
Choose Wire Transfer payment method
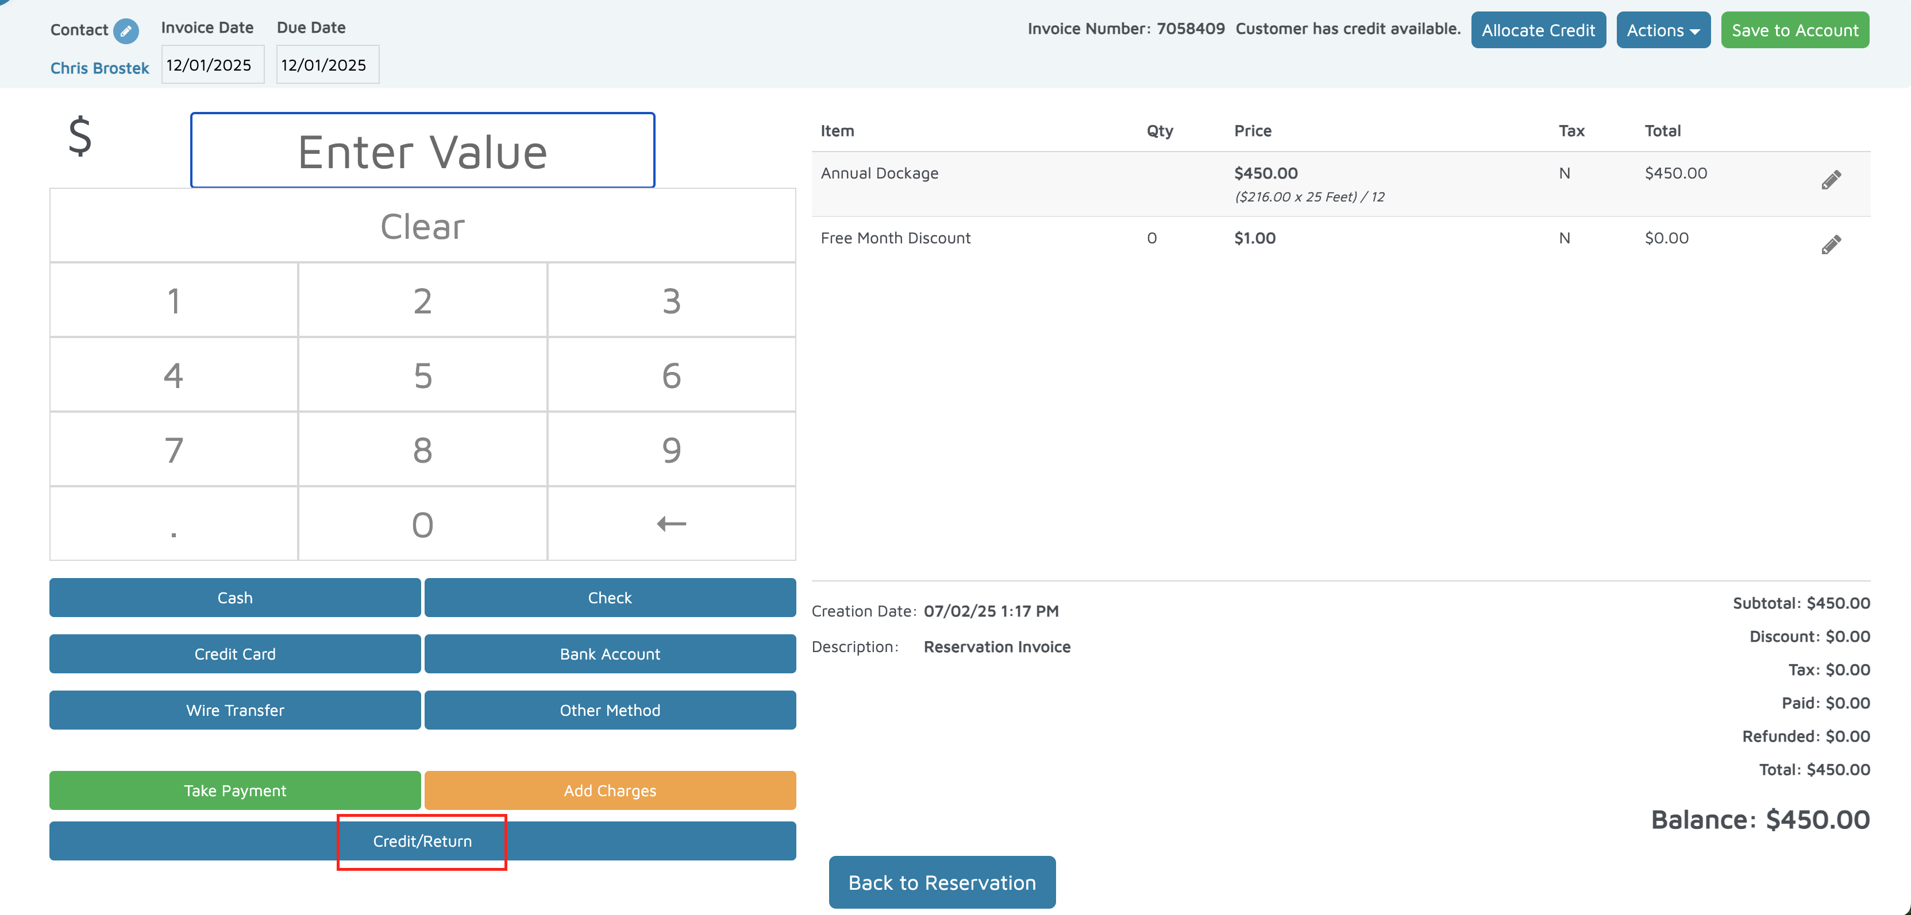point(234,709)
